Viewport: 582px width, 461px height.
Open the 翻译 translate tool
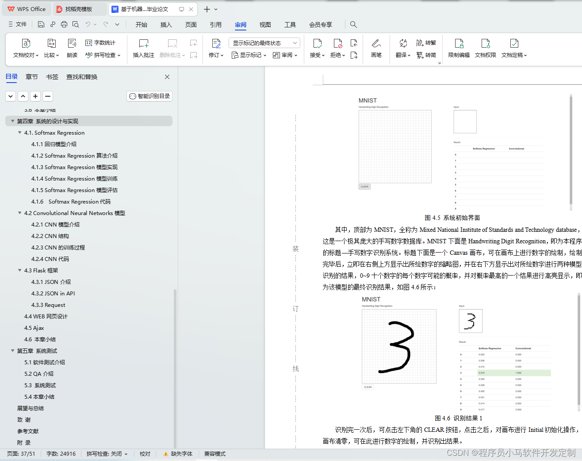pyautogui.click(x=403, y=49)
